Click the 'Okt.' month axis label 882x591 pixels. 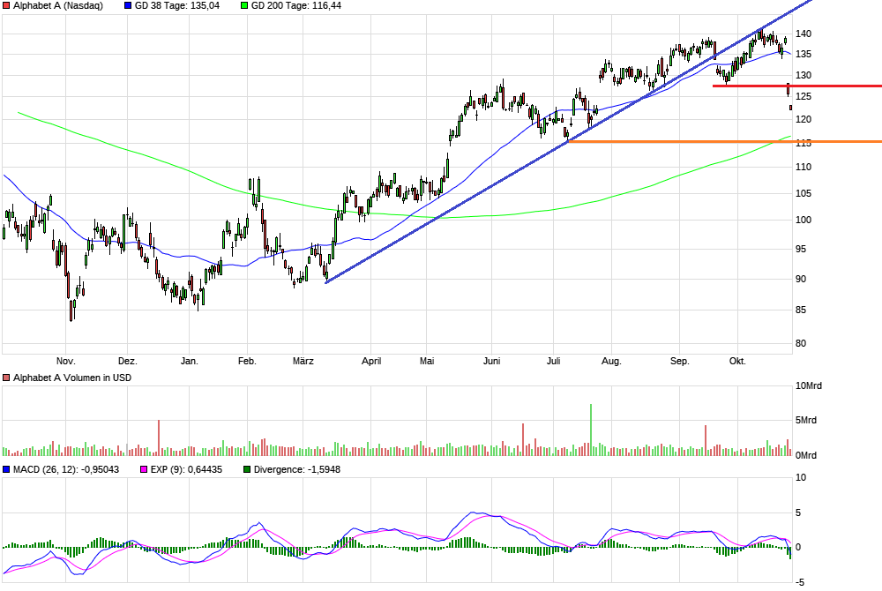tap(737, 361)
